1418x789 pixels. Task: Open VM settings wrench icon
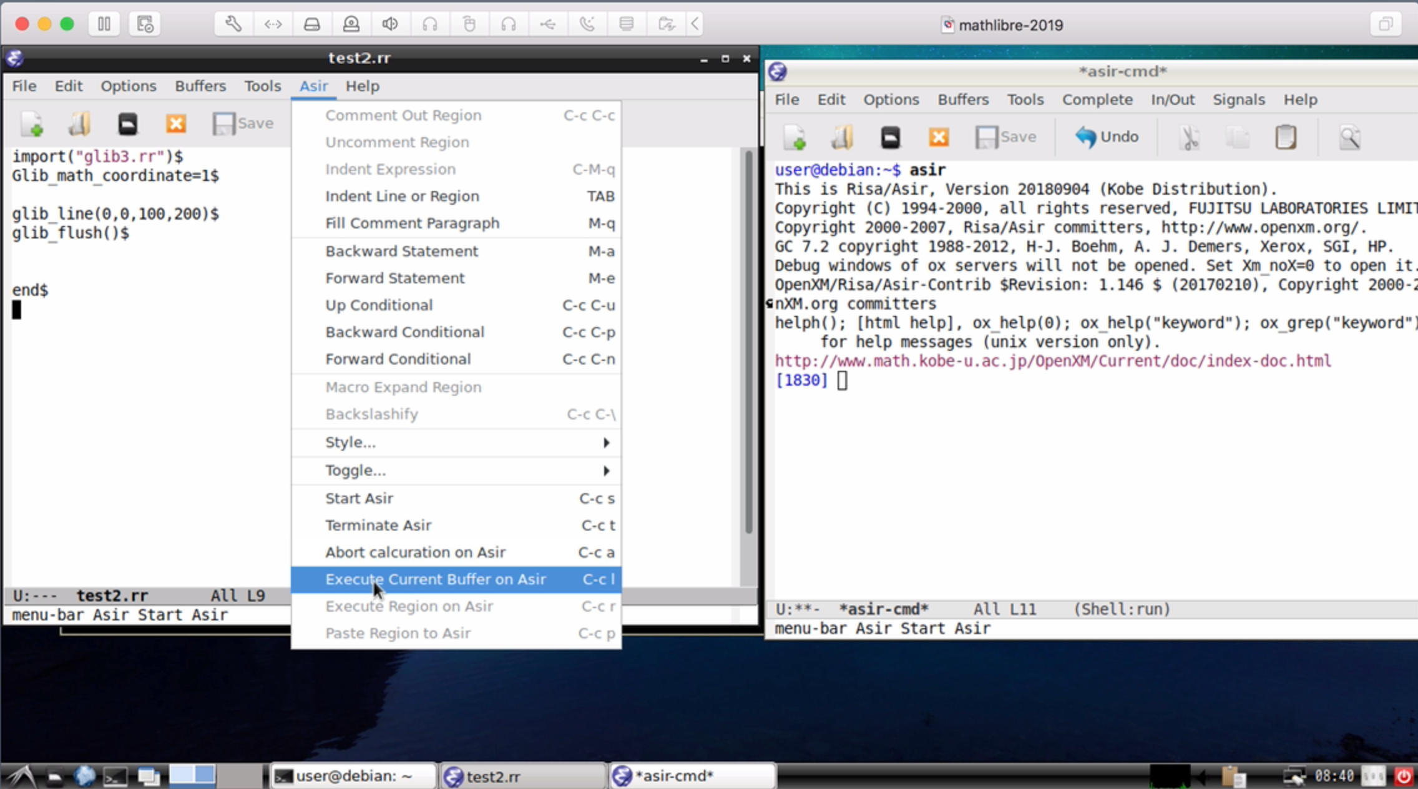click(x=233, y=24)
